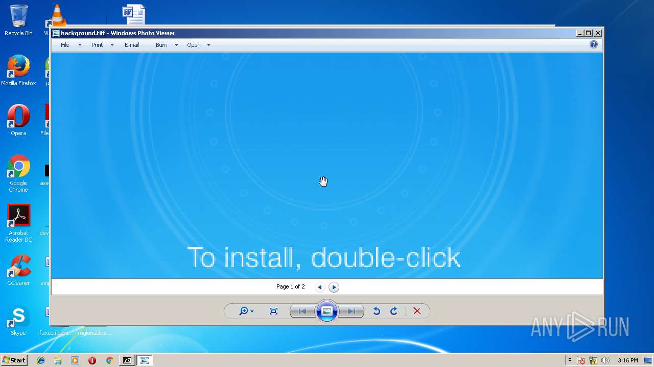Open the Open menu
Viewport: 654px width, 367px height.
[194, 45]
